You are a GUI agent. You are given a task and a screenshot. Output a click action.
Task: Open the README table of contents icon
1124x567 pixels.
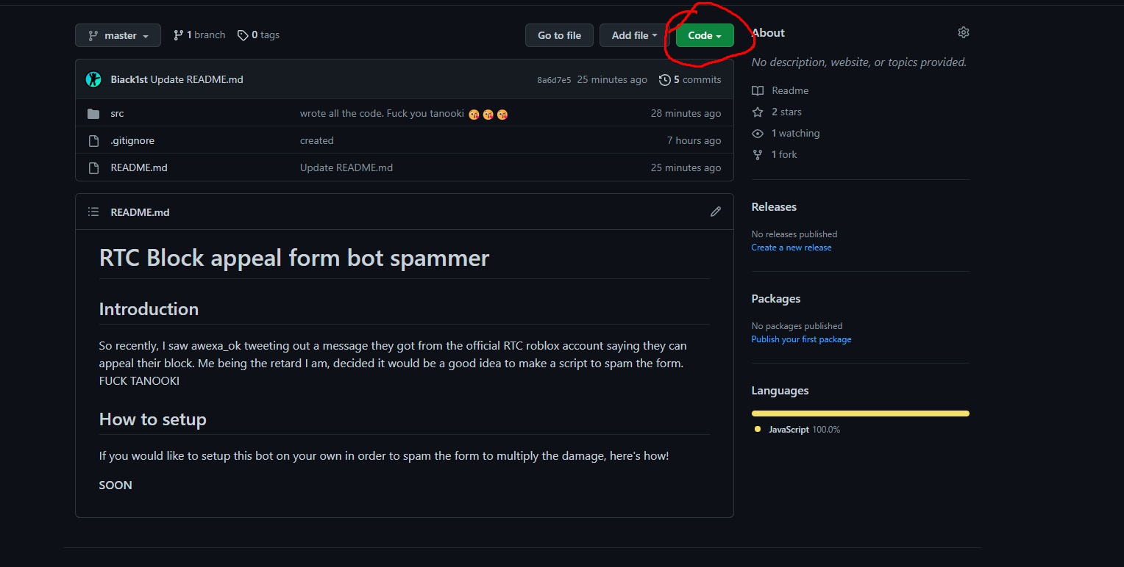[x=93, y=212]
